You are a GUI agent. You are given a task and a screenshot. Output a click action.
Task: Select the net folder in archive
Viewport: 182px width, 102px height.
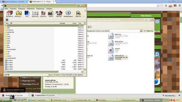8,34
